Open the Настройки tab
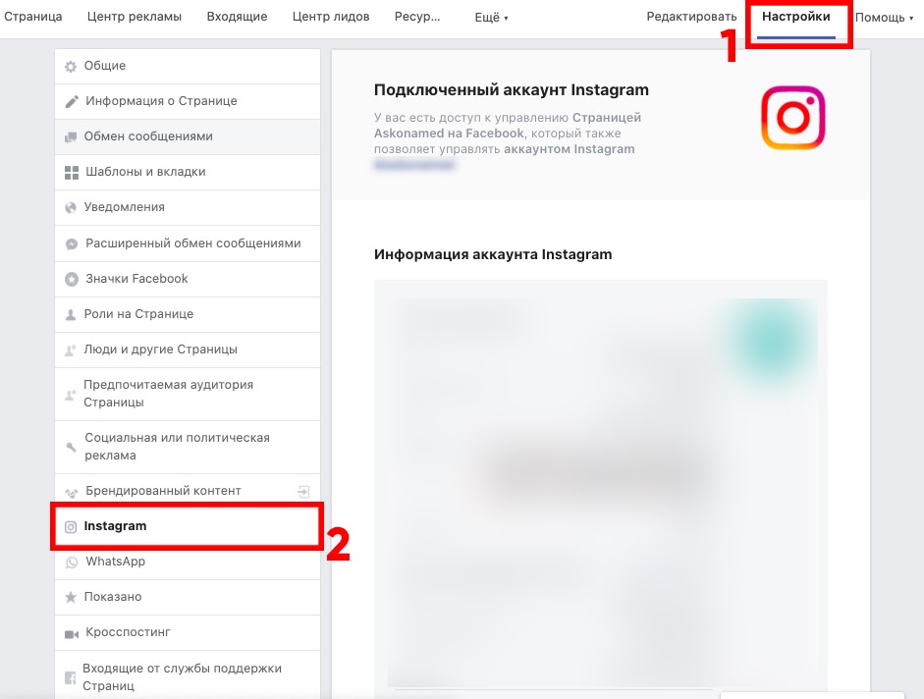Image resolution: width=924 pixels, height=699 pixels. coord(796,17)
